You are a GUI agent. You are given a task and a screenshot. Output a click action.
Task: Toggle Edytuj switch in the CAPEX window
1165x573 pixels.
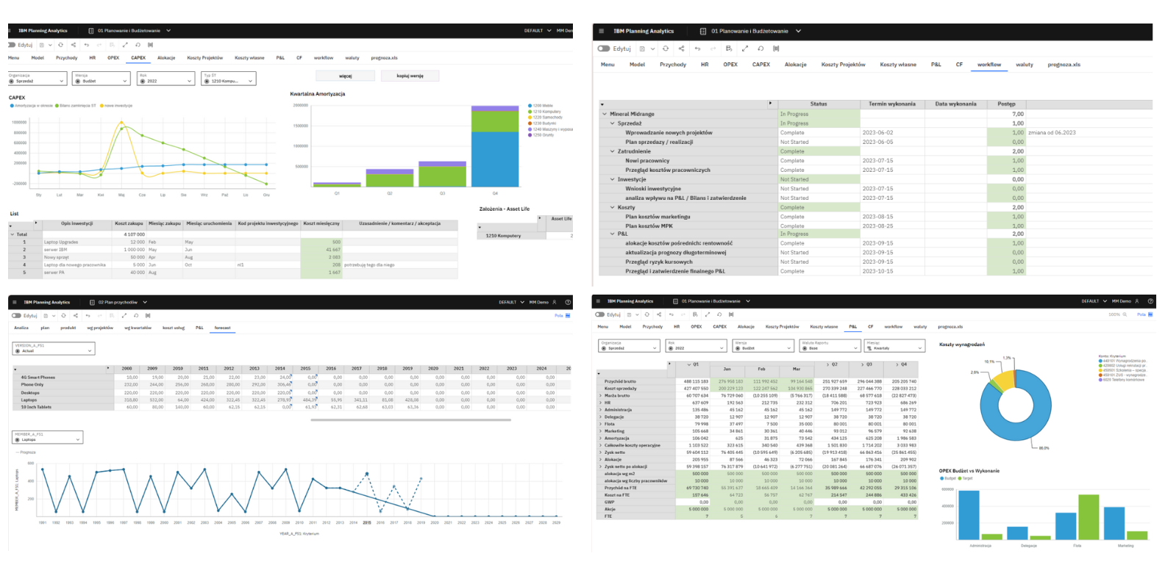(x=12, y=45)
